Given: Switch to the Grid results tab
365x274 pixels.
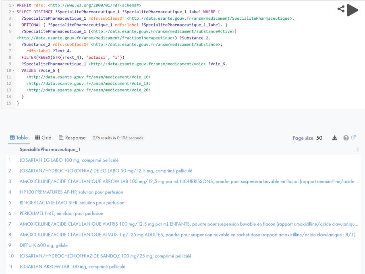Looking at the screenshot, I should (x=44, y=138).
